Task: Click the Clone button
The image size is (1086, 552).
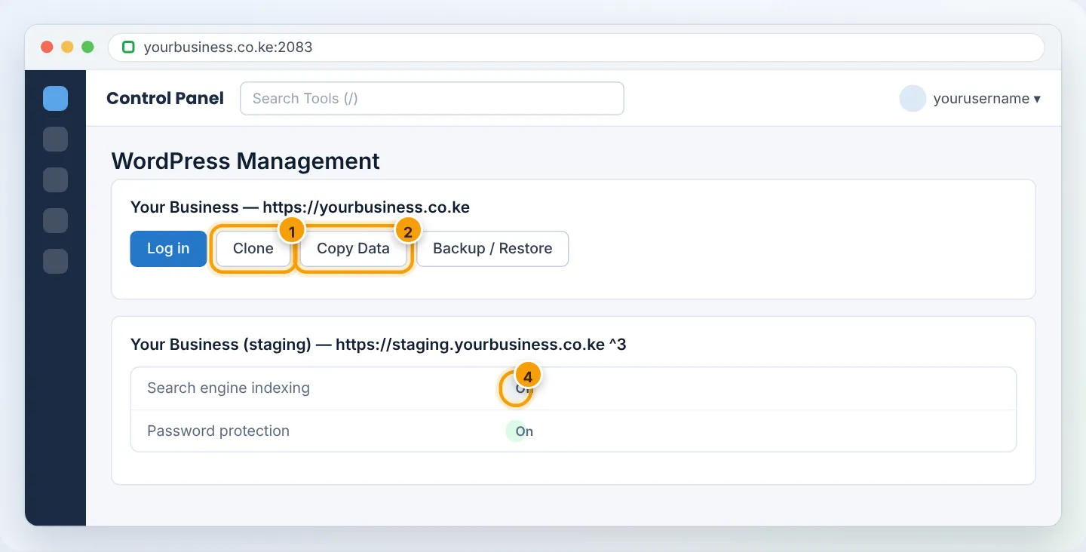Action: pos(253,249)
